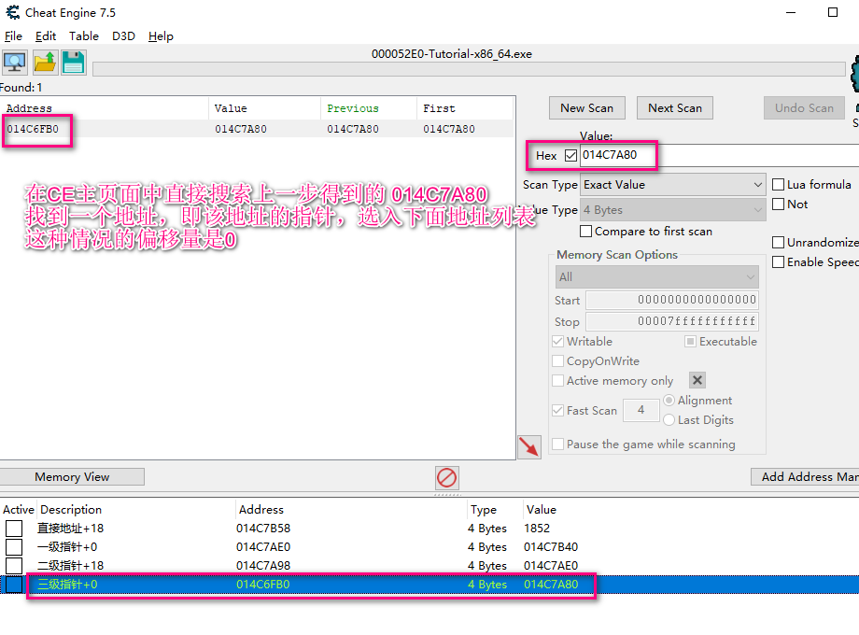Click address 014C7B58 in address list
This screenshot has width=859, height=635.
pos(263,529)
